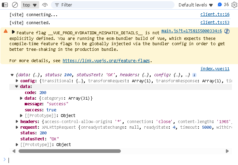Expand the Feature flag warning message

13,32
